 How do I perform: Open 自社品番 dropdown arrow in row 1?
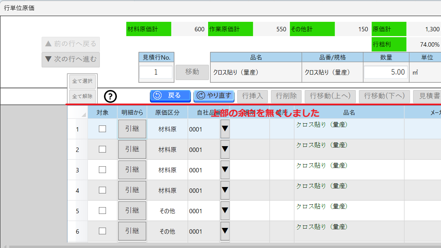(x=225, y=129)
